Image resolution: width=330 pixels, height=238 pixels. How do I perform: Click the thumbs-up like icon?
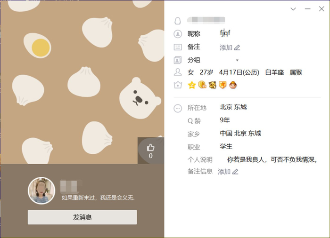(150, 148)
